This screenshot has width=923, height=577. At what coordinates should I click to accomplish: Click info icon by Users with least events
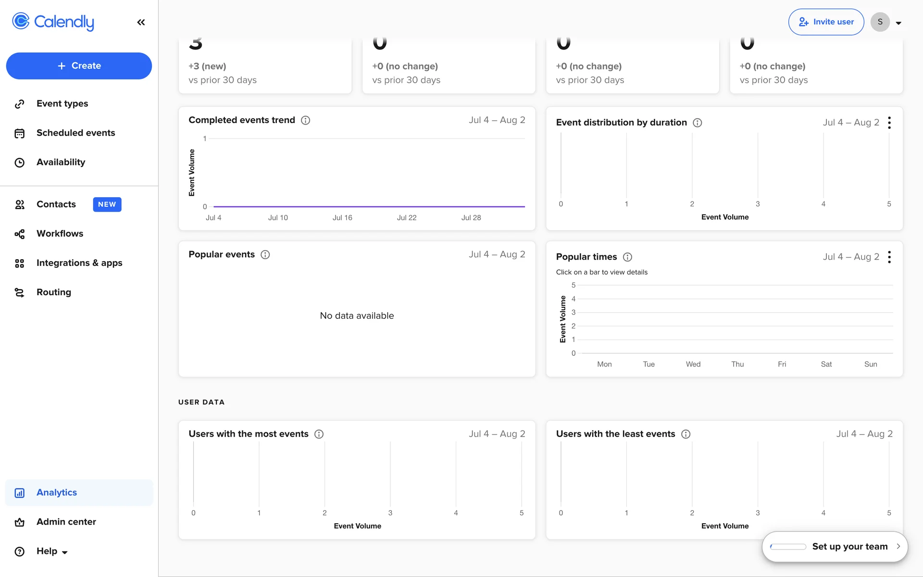pyautogui.click(x=686, y=434)
